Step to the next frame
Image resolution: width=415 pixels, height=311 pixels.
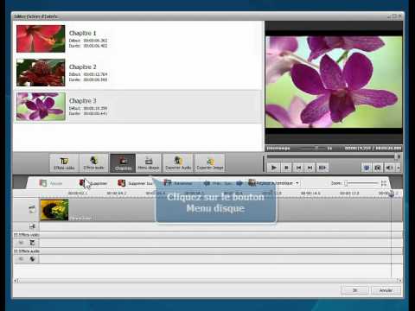pyautogui.click(x=310, y=168)
